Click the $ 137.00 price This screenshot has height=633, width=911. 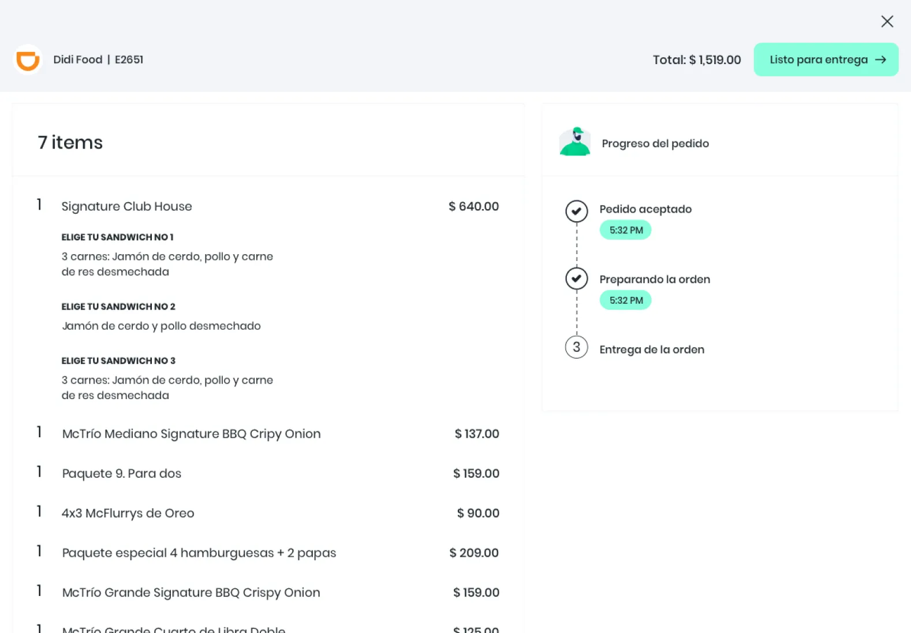click(x=477, y=434)
